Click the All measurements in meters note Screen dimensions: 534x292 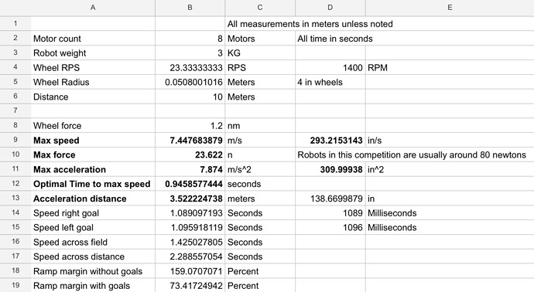pyautogui.click(x=310, y=24)
